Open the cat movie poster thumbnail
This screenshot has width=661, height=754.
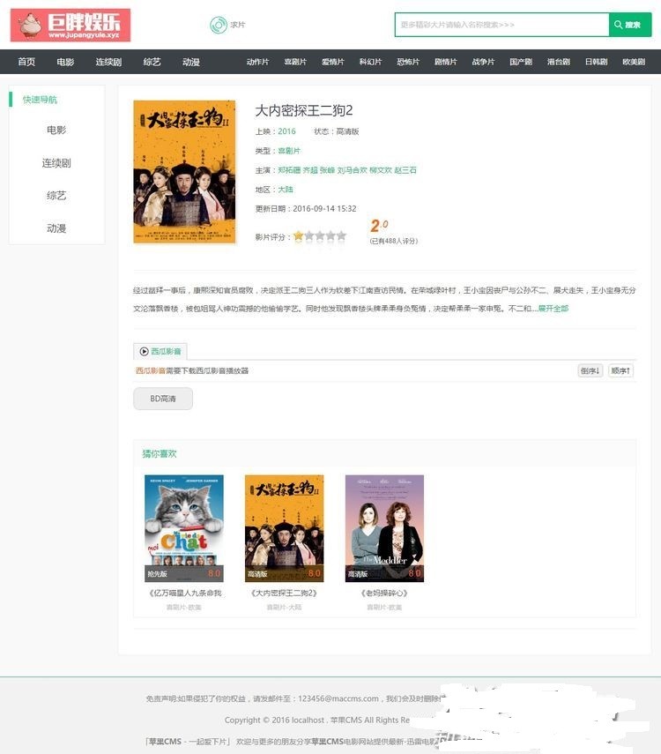pyautogui.click(x=184, y=528)
